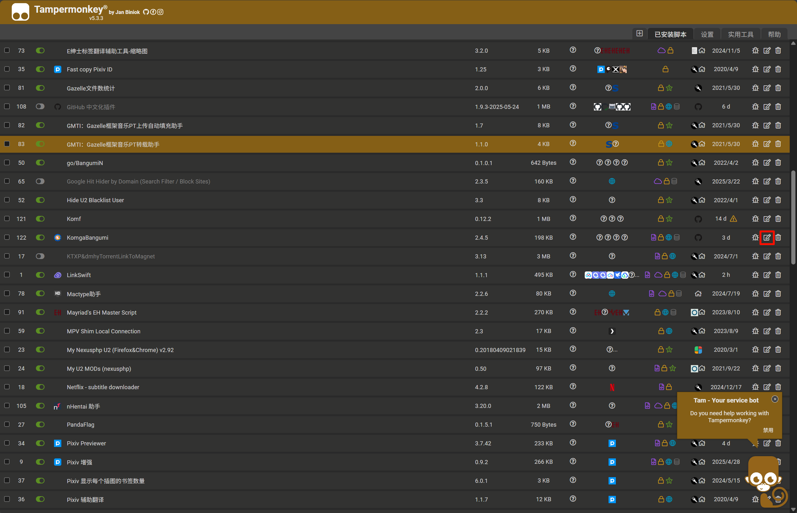Click version 2.4.5 in KomgaBangumi row
This screenshot has height=513, width=797.
(x=481, y=237)
